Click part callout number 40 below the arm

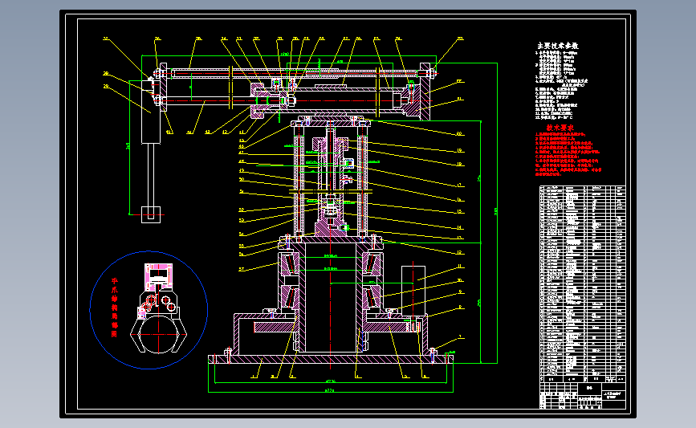(169, 132)
